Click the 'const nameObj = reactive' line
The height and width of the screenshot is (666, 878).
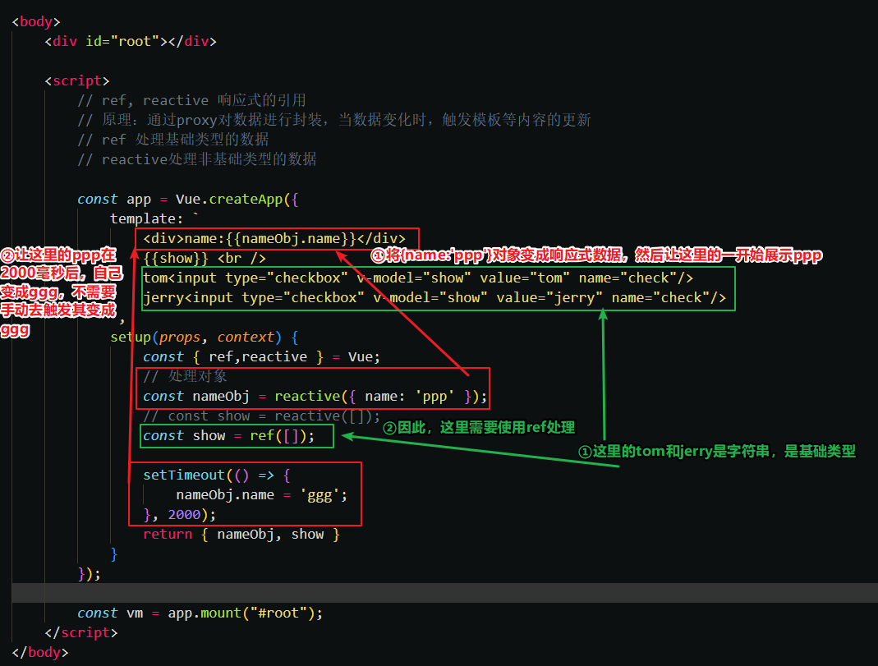coord(315,397)
